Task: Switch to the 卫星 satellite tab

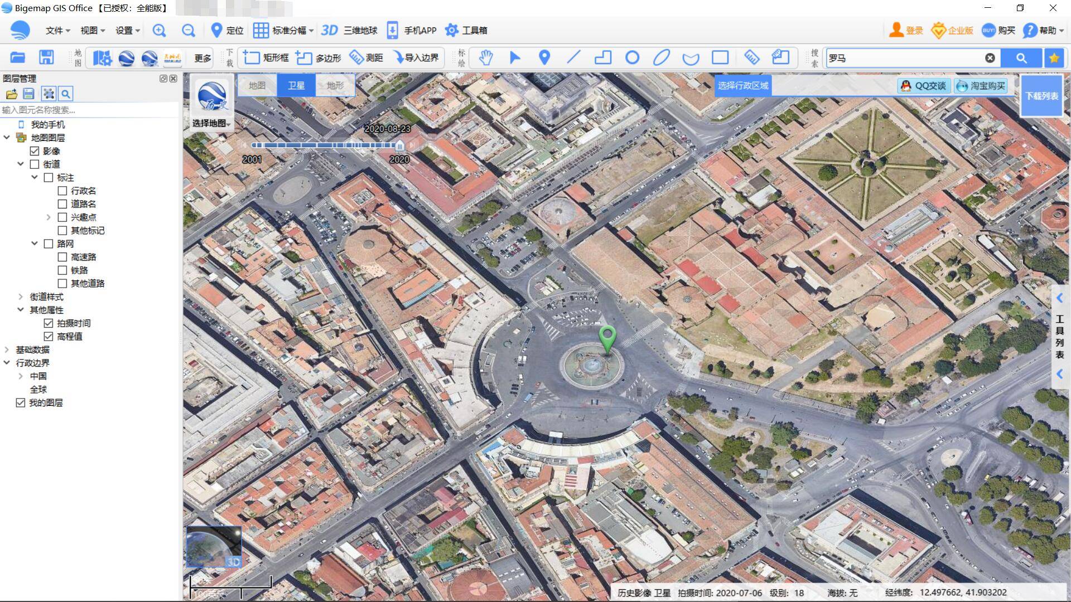Action: click(x=296, y=85)
